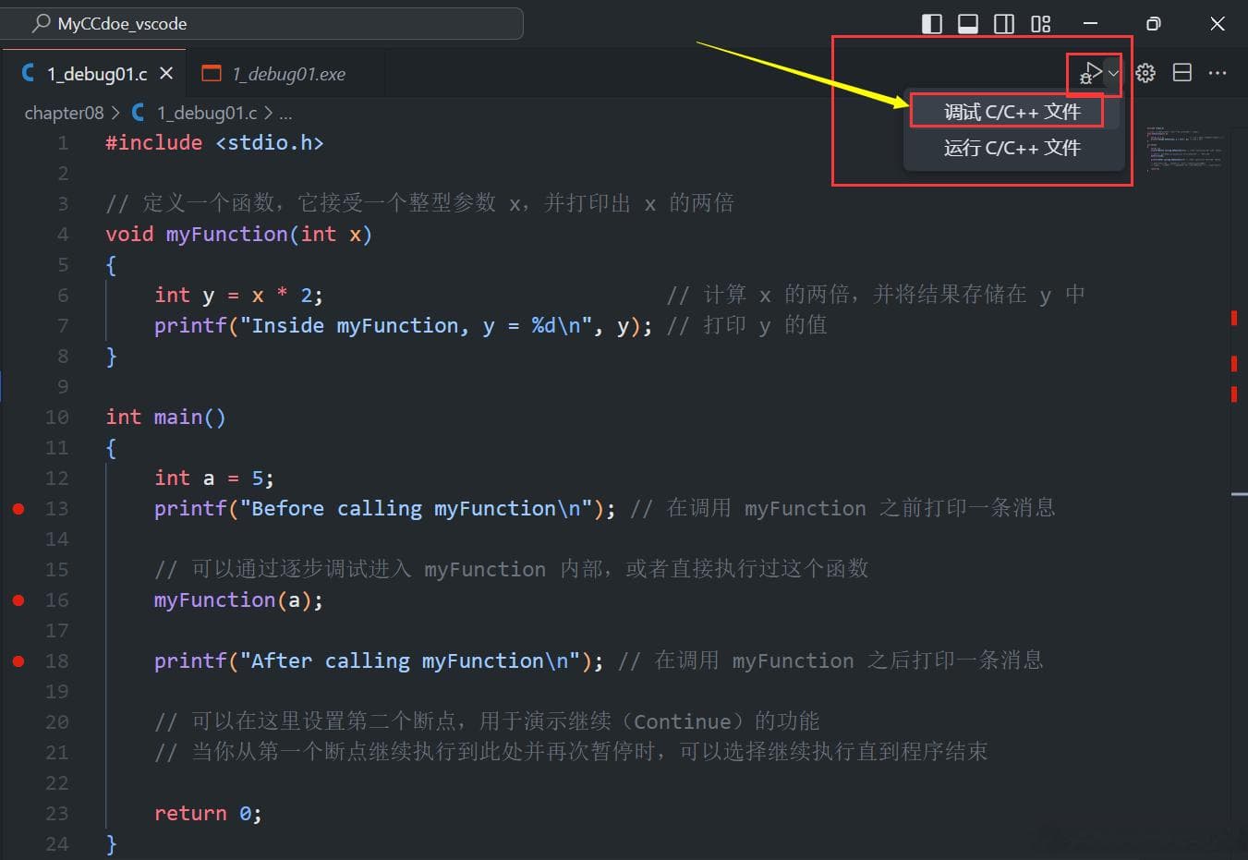Click the "Before calling myFunction" printf call

coord(385,508)
